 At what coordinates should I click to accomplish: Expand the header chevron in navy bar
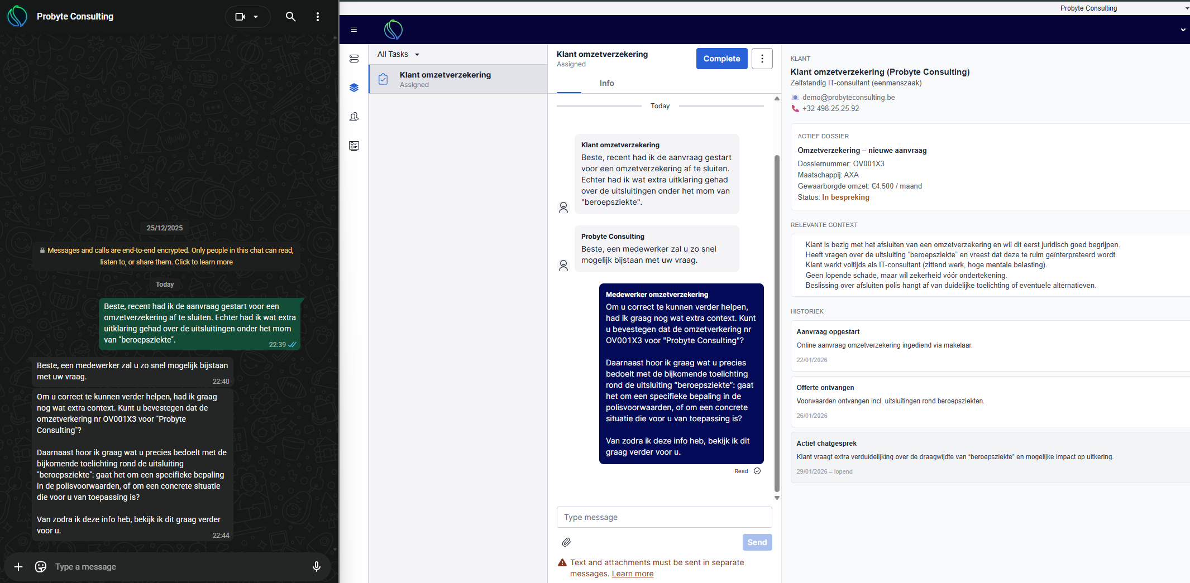tap(1183, 30)
